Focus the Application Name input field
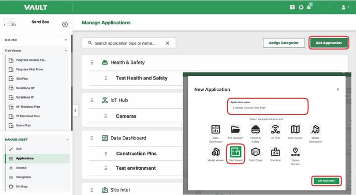 pyautogui.click(x=267, y=108)
